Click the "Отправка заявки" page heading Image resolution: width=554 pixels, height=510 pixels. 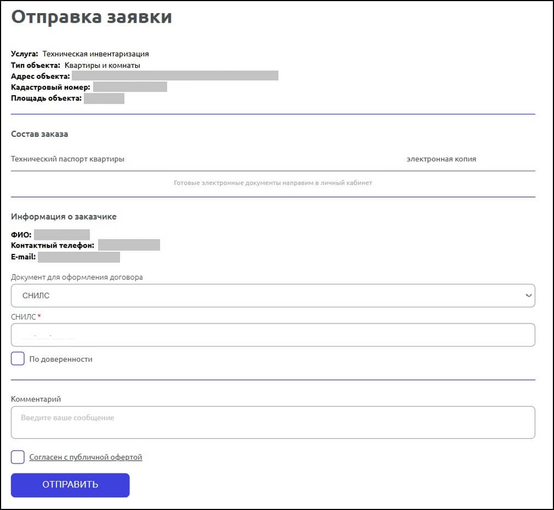pos(92,17)
